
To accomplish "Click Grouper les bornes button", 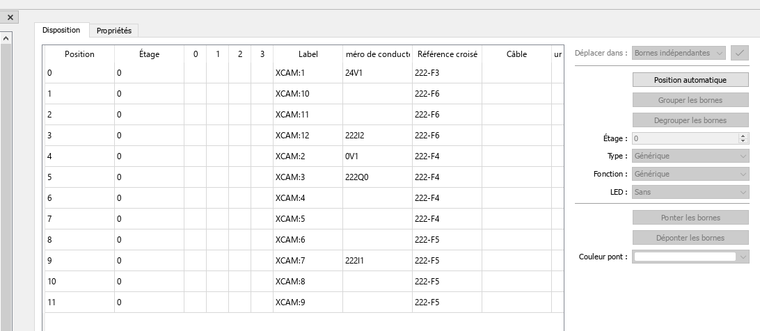I will click(x=690, y=100).
